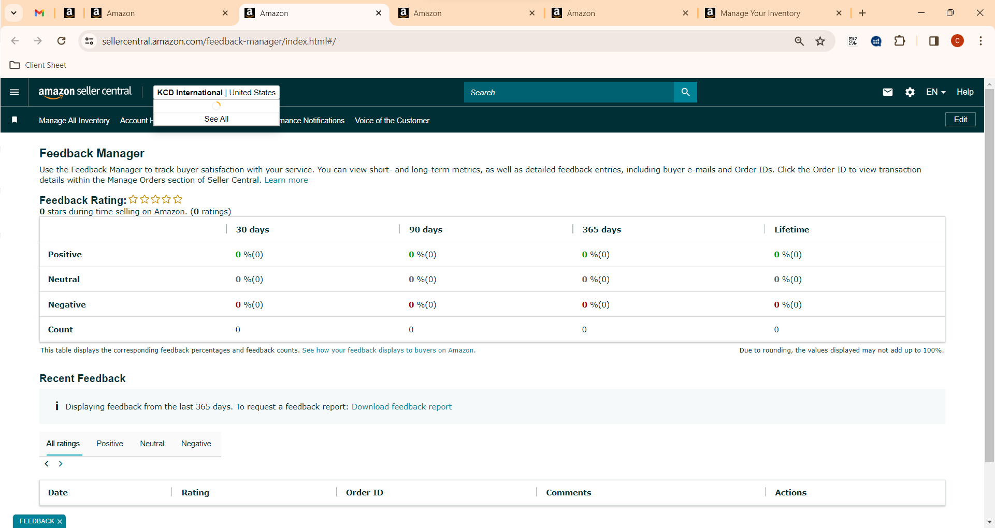
Task: Click the 30 days column header
Action: pyautogui.click(x=252, y=230)
